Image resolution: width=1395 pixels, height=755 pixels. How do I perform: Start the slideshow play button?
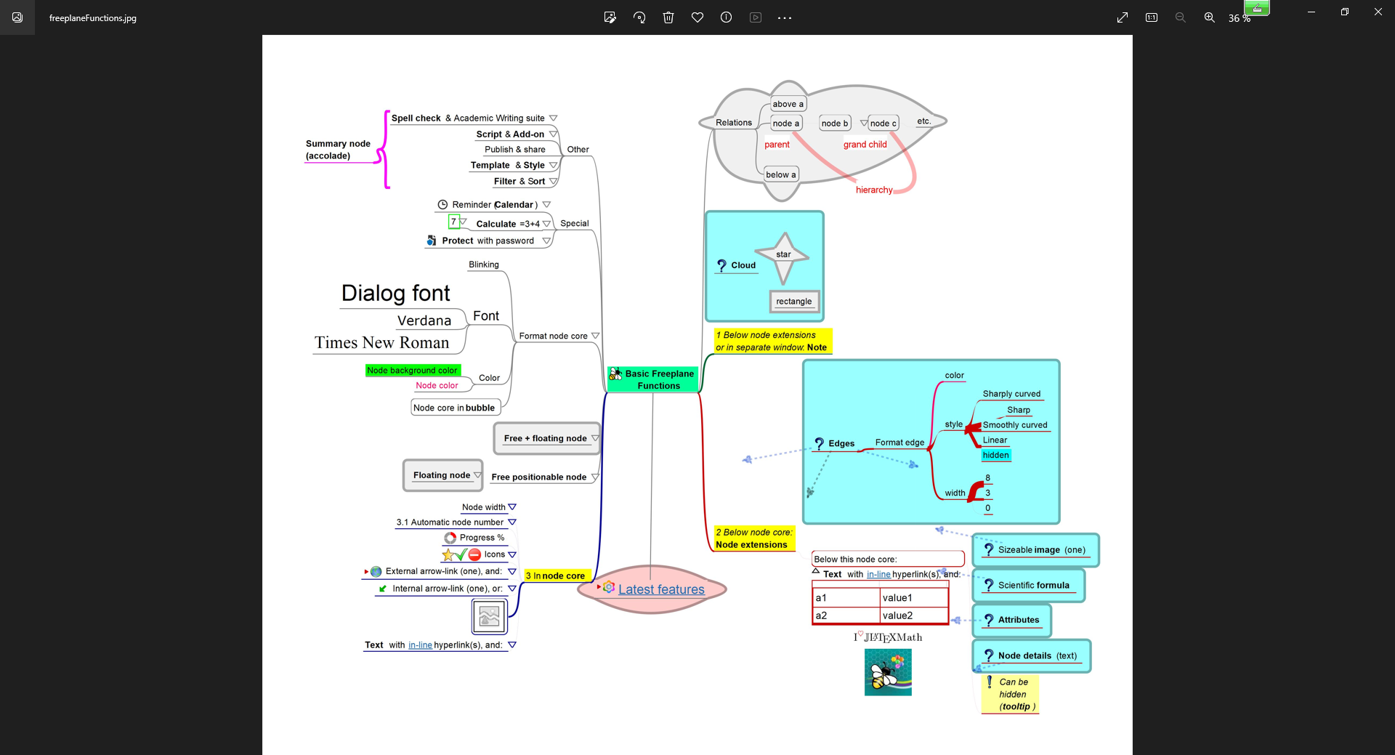[756, 17]
